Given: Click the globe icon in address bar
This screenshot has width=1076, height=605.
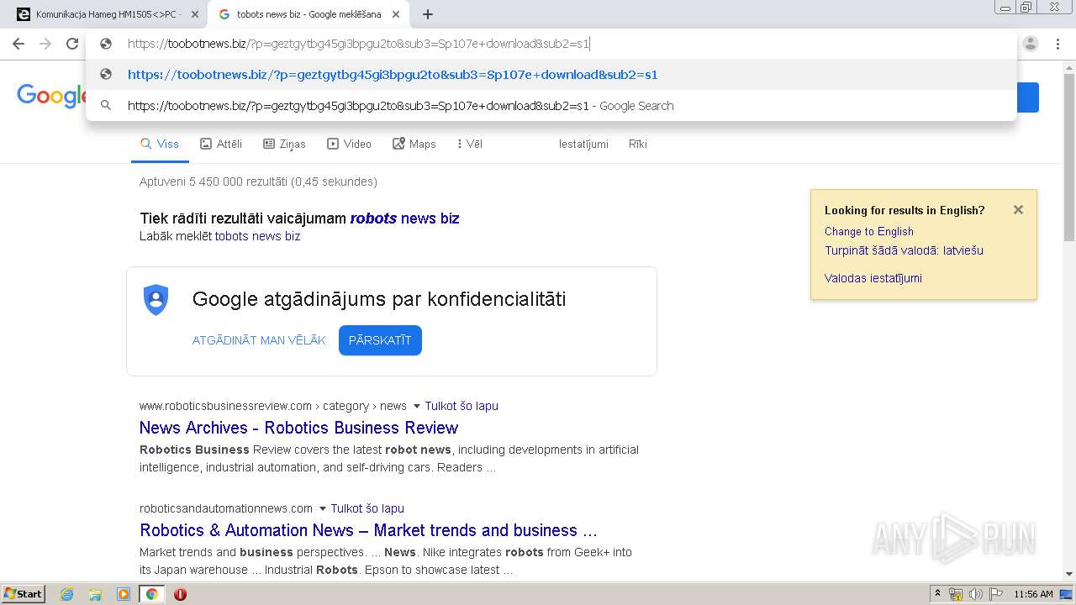Looking at the screenshot, I should coord(106,44).
